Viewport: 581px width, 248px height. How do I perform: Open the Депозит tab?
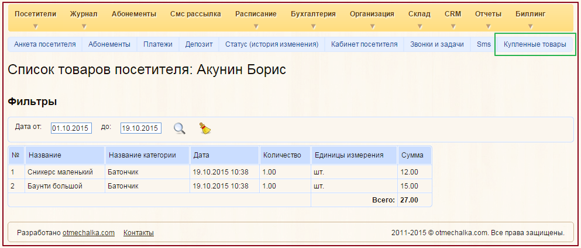coord(199,44)
